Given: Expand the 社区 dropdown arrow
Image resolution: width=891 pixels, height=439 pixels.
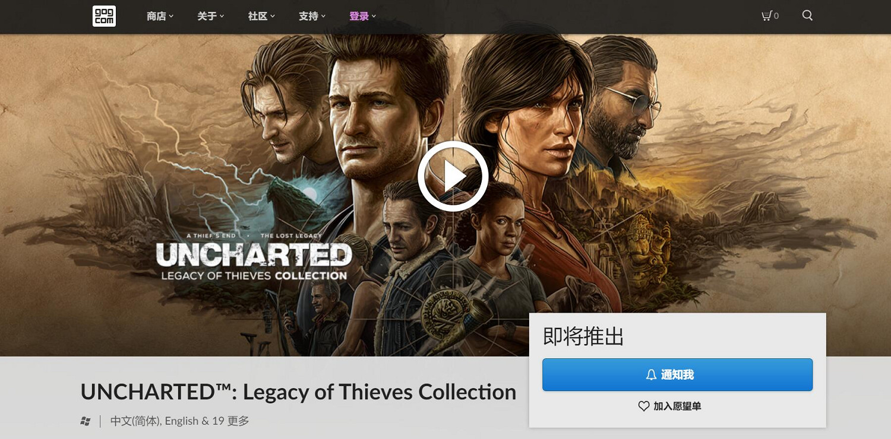Looking at the screenshot, I should (273, 16).
